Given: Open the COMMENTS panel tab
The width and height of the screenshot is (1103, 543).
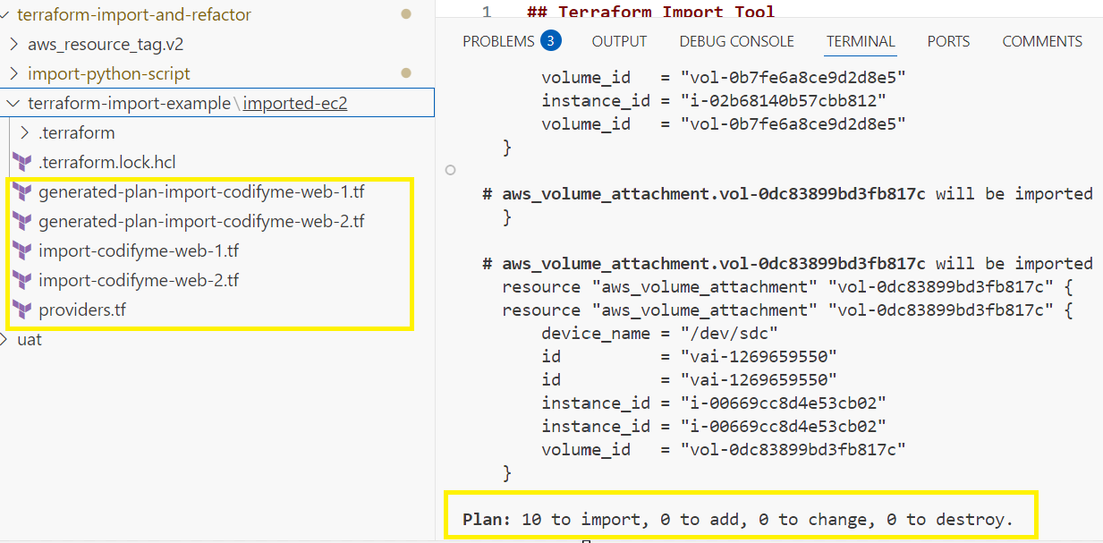Looking at the screenshot, I should 1042,41.
